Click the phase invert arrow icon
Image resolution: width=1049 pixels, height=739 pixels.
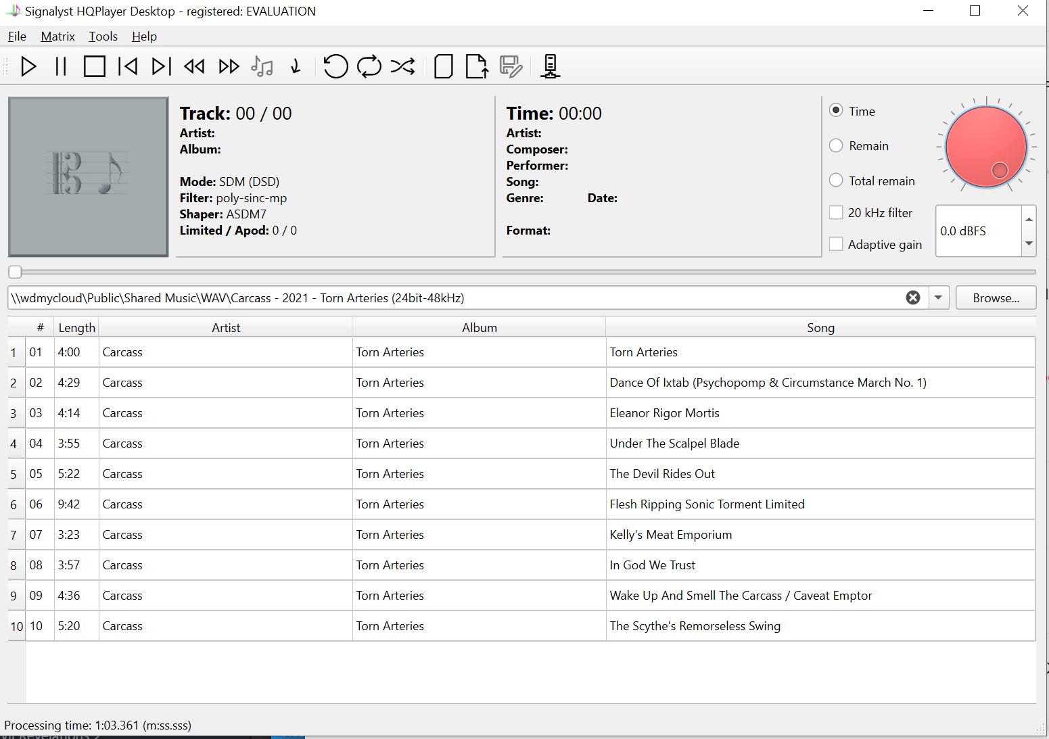point(296,66)
